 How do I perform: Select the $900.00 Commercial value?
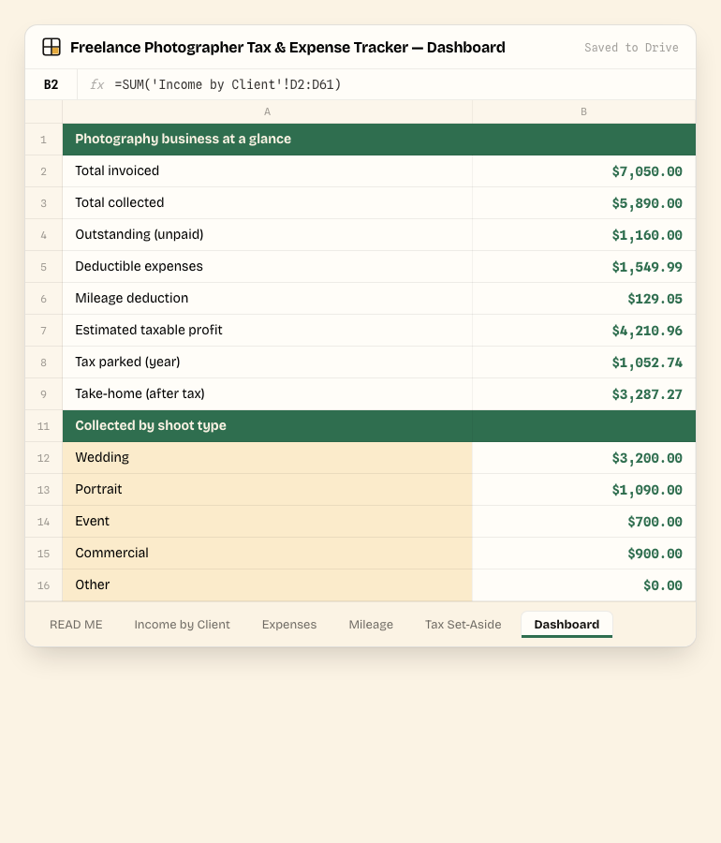coord(584,554)
